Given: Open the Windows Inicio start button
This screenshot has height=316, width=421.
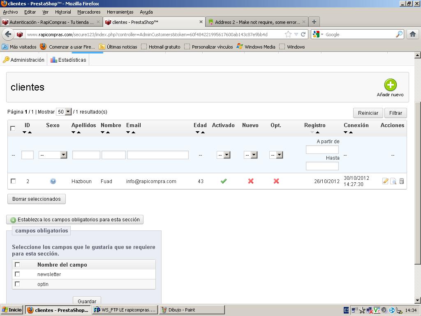Looking at the screenshot, I should tap(12, 310).
